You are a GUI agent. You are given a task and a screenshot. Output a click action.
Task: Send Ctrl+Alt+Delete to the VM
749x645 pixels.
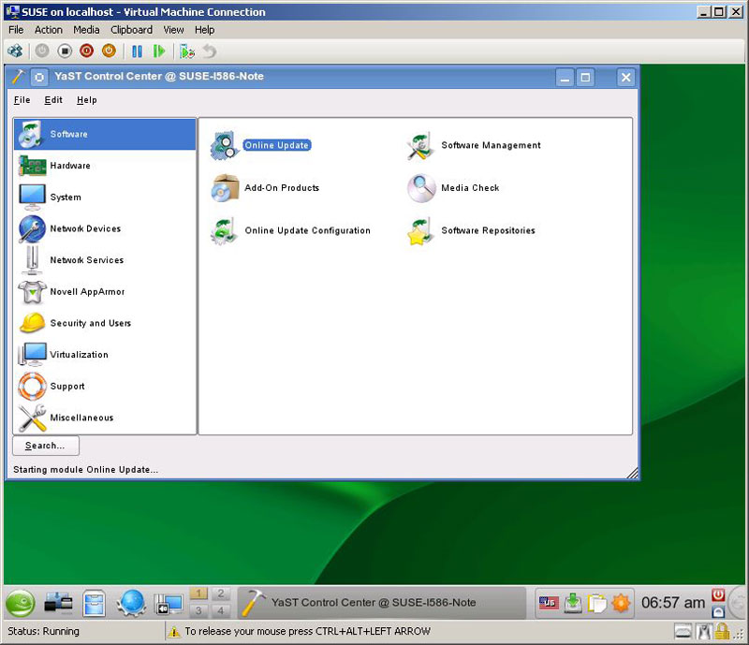[x=15, y=51]
